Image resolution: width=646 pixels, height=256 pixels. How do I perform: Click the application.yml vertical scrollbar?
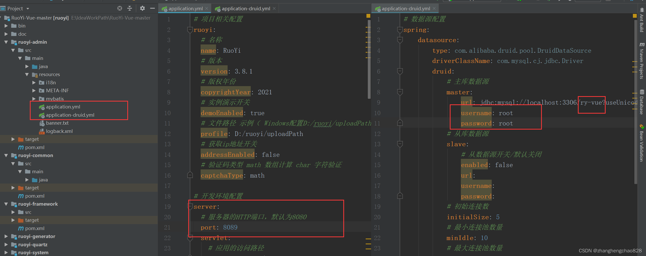click(369, 60)
